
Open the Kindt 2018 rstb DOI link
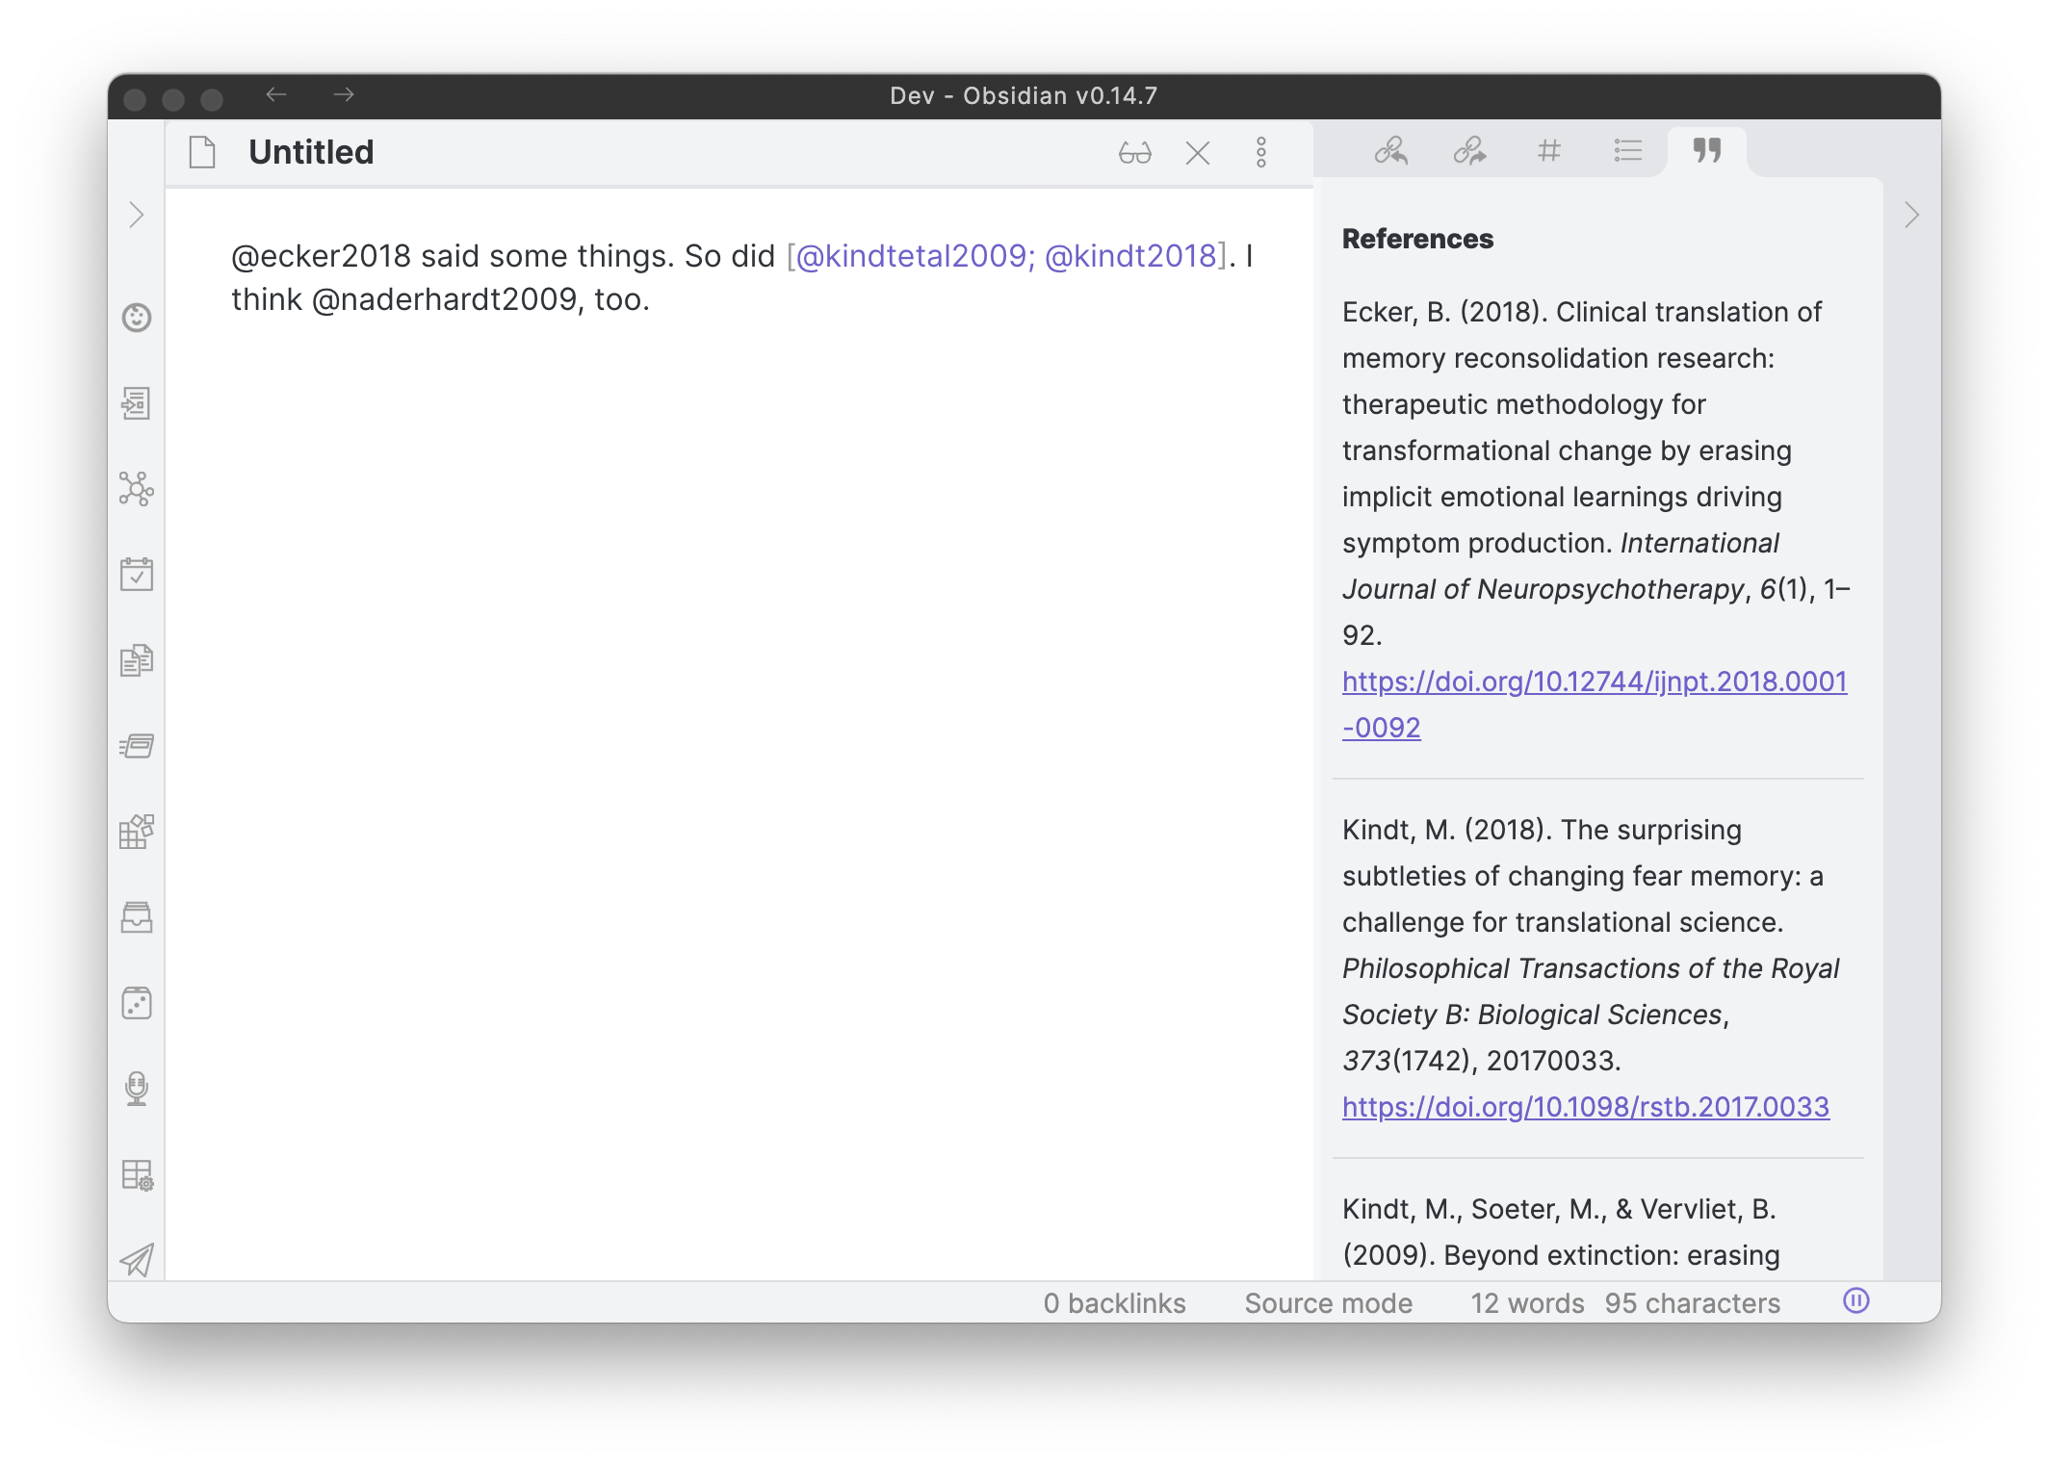tap(1585, 1107)
